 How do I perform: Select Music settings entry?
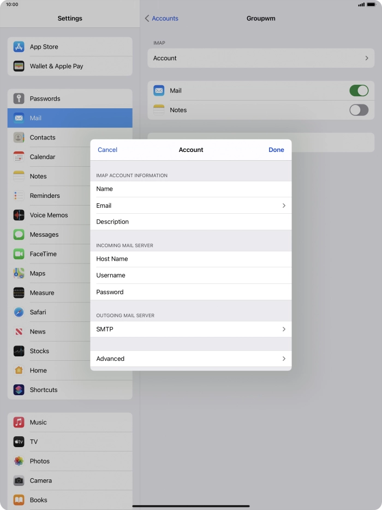pos(70,422)
